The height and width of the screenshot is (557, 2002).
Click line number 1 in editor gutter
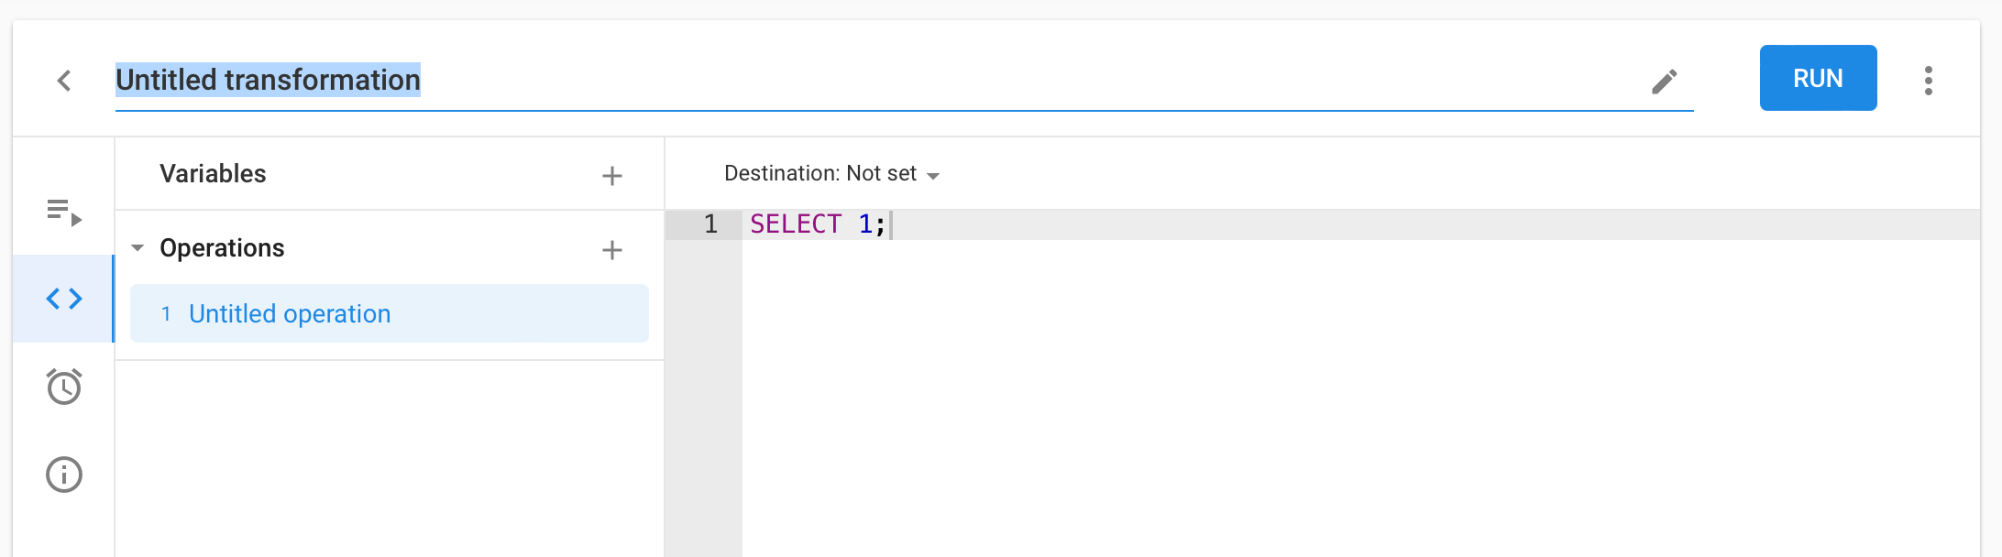click(710, 224)
